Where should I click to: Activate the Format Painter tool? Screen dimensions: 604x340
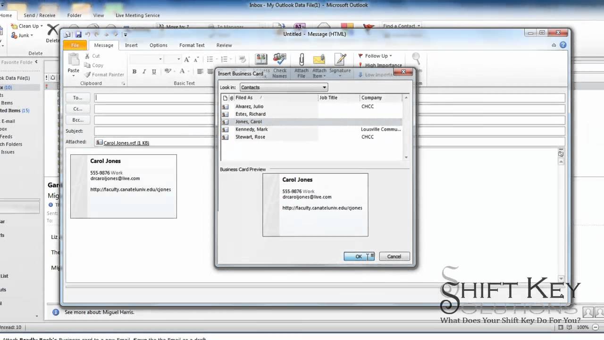pos(104,75)
